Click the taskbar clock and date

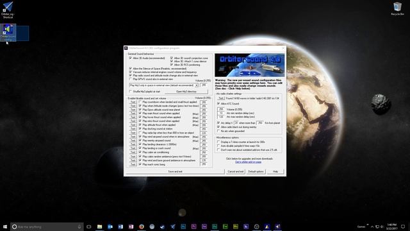[x=391, y=227]
